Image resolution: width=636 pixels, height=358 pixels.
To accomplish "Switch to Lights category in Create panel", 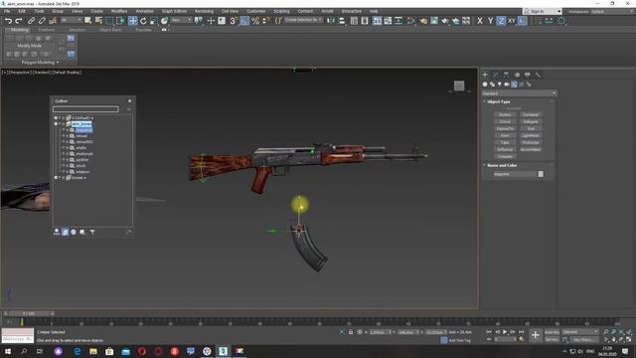I will 499,84.
